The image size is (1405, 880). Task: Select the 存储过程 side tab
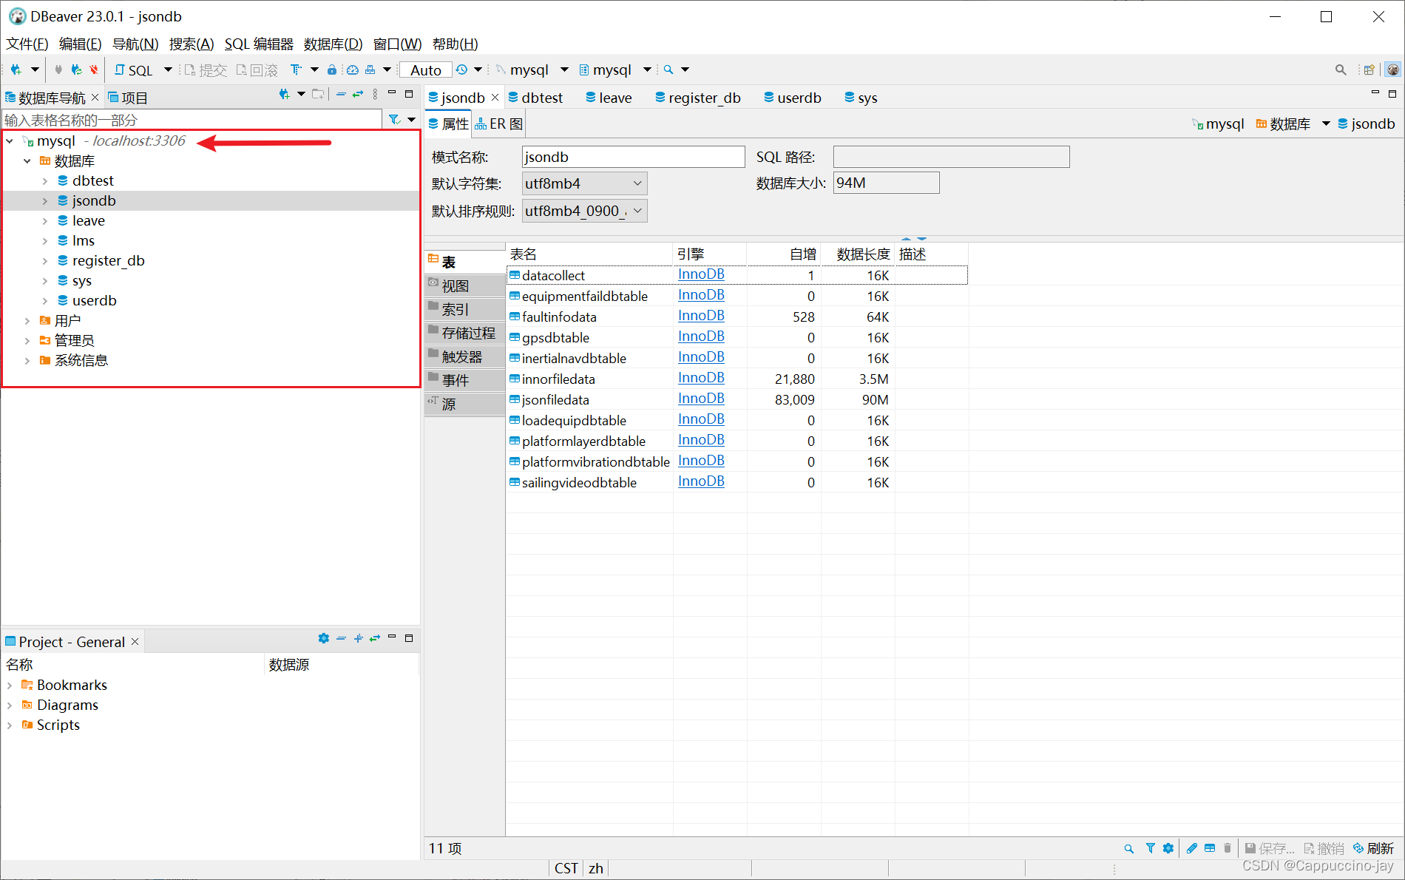tap(464, 333)
